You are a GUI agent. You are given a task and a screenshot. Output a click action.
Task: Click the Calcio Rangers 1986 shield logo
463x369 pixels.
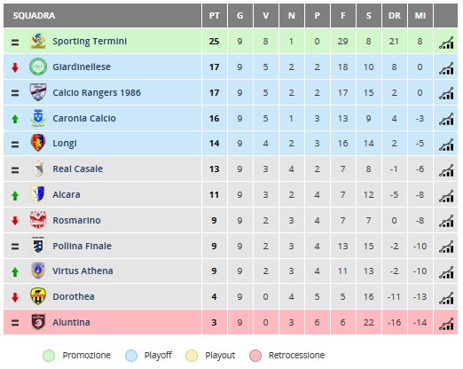point(38,92)
